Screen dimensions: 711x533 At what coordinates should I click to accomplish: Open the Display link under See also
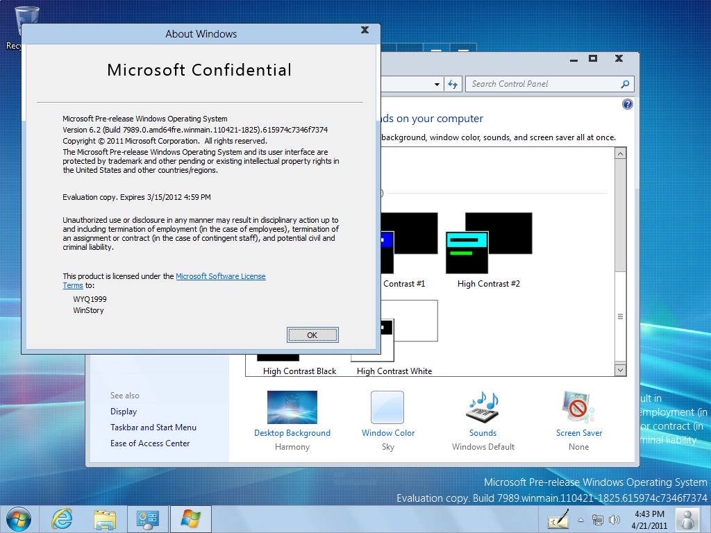pos(124,412)
